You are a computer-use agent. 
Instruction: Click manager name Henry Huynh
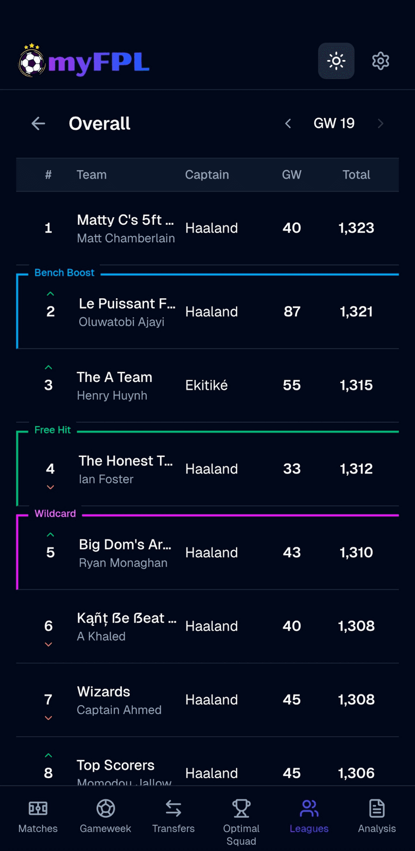[x=112, y=395]
